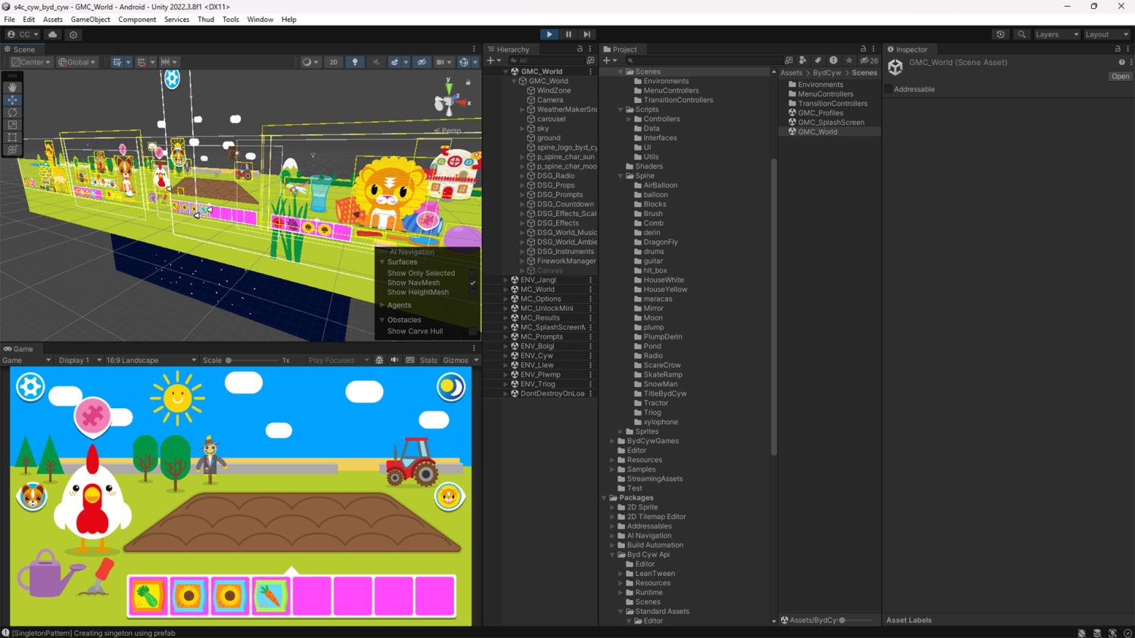
Task: Toggle the scene lighting bulb icon
Action: coord(354,62)
